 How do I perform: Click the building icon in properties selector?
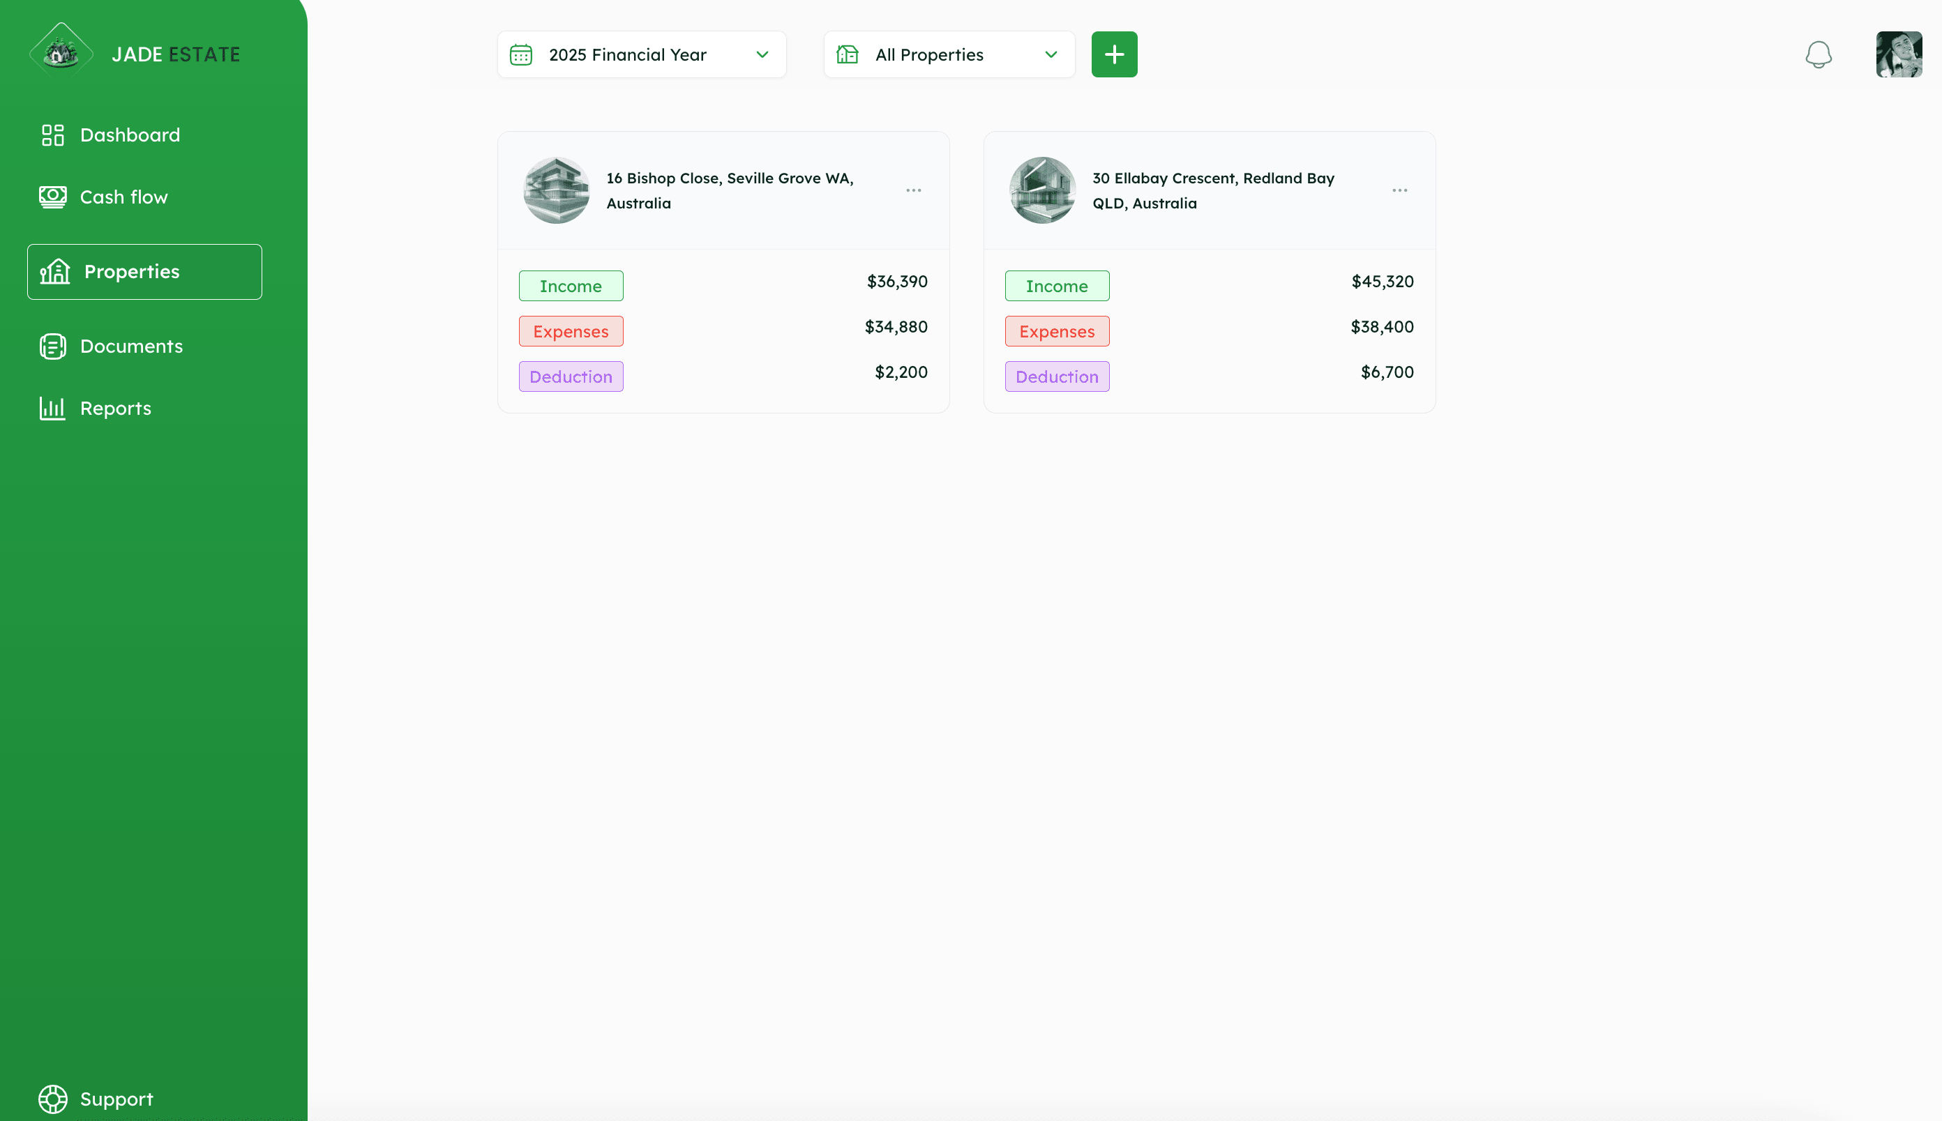(x=848, y=54)
